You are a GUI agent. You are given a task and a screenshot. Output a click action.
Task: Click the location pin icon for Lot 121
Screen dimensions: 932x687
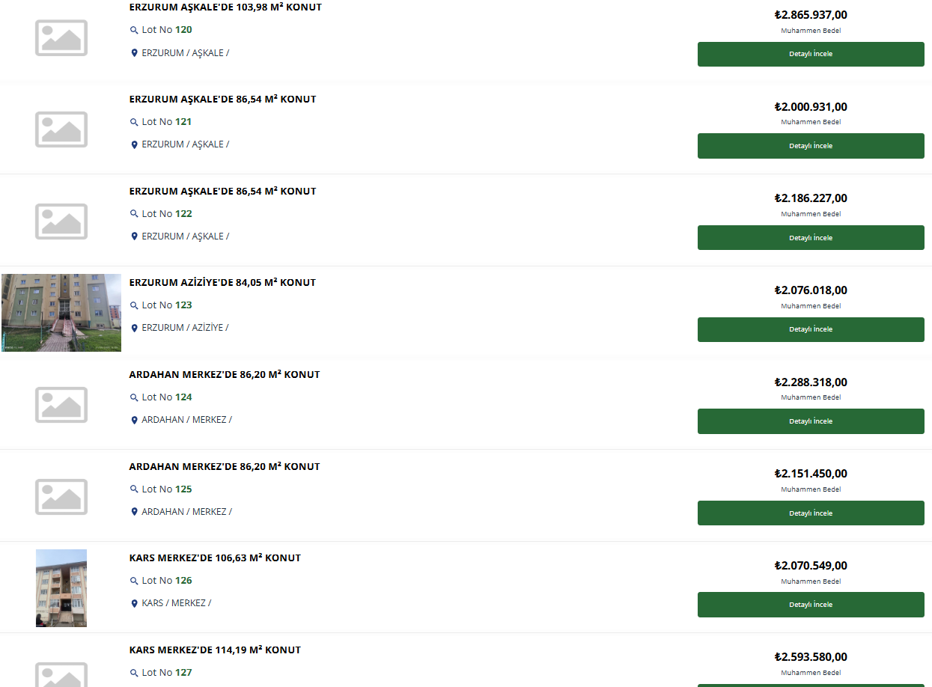pos(134,145)
